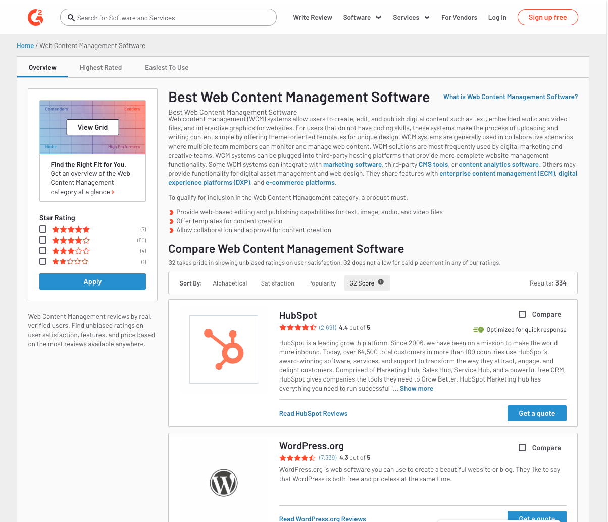Click the G2 Score info icon

pyautogui.click(x=381, y=282)
